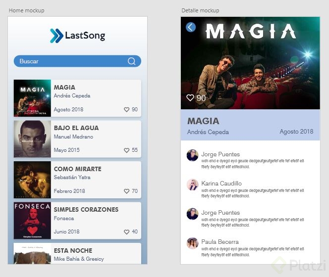Open the Fonseca SIMPLES CORAZONES cover thumbnail
This screenshot has width=329, height=277.
point(32,221)
